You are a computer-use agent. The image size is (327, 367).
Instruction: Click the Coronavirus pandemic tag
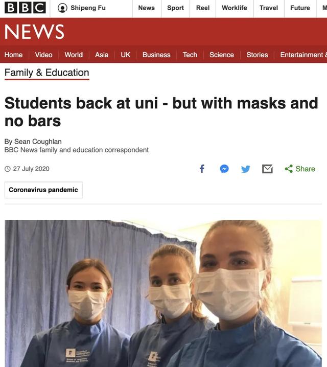[43, 190]
